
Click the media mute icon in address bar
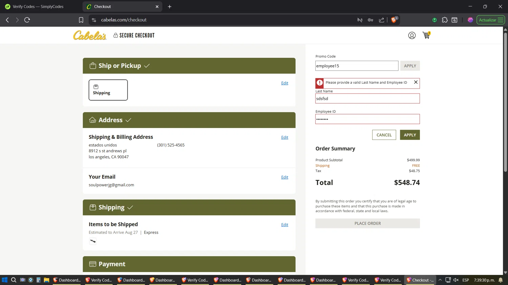pos(360,20)
